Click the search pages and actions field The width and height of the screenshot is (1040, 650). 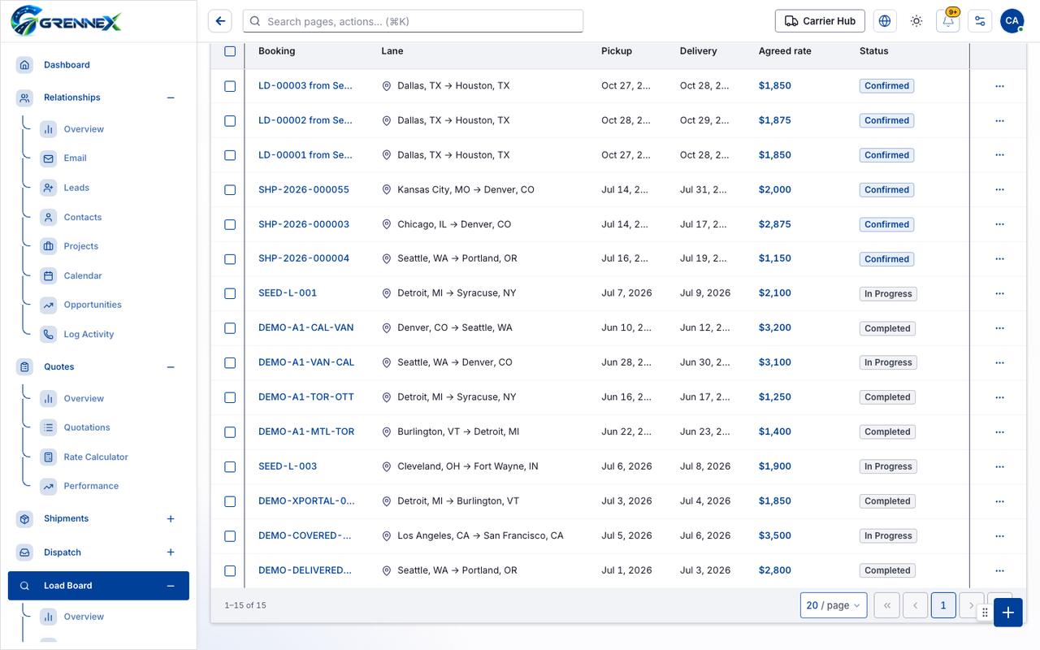[414, 21]
